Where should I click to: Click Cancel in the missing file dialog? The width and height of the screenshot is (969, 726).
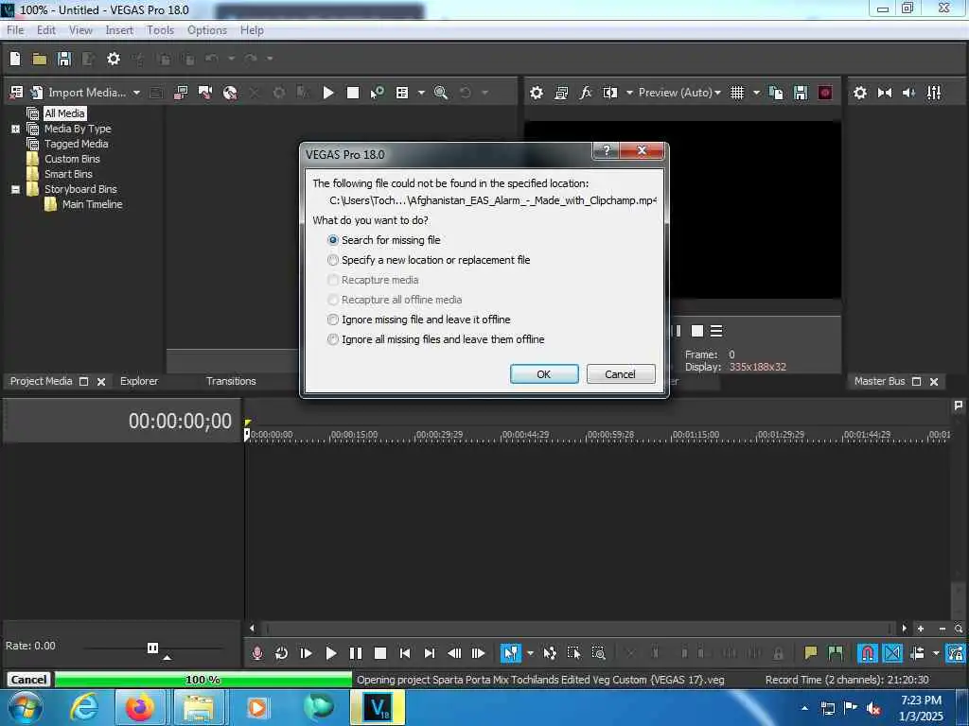click(621, 374)
